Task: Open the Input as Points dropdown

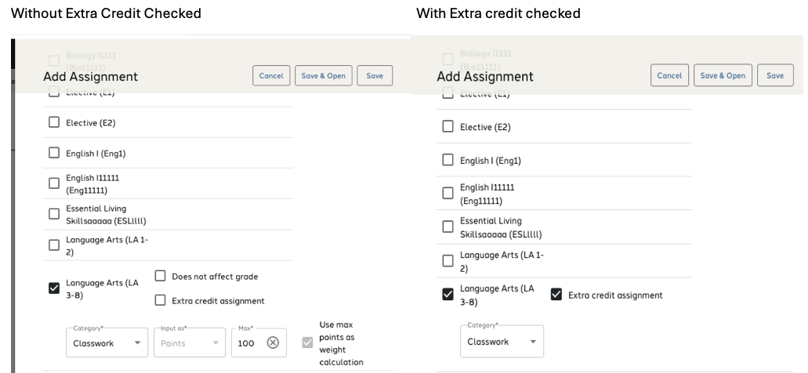Action: point(189,343)
